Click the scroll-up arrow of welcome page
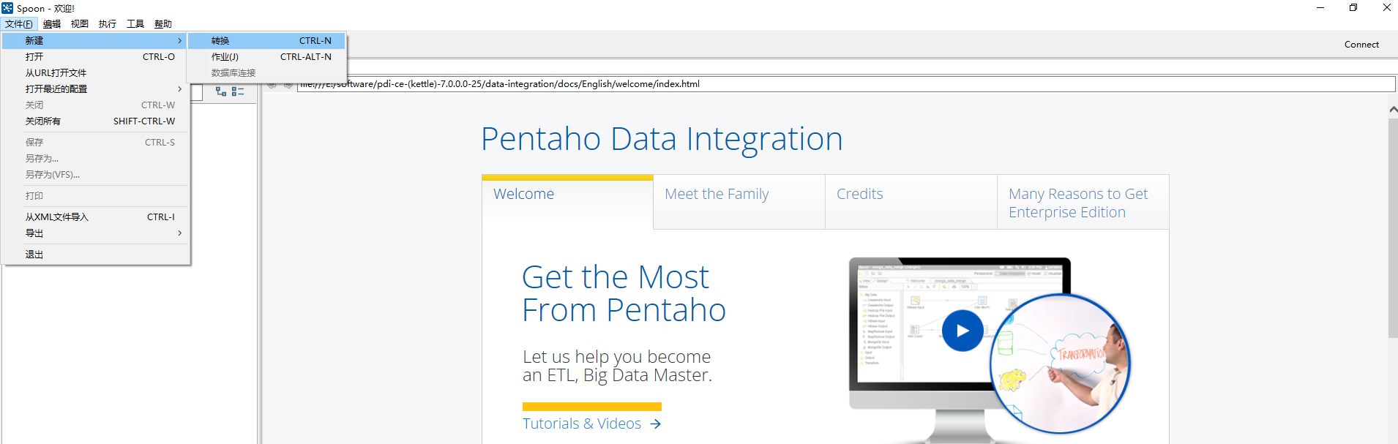The height and width of the screenshot is (444, 1398). click(1393, 109)
